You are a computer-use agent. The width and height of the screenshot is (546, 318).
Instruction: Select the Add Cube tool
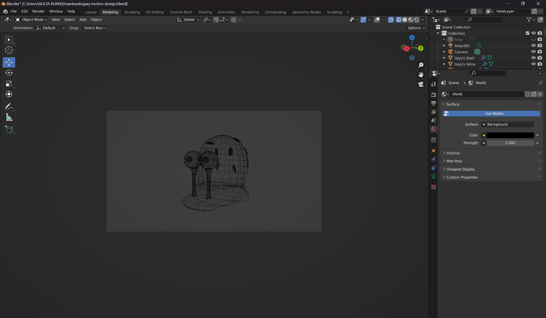[9, 129]
